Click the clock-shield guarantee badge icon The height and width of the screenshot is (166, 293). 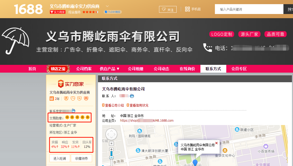(x=73, y=98)
